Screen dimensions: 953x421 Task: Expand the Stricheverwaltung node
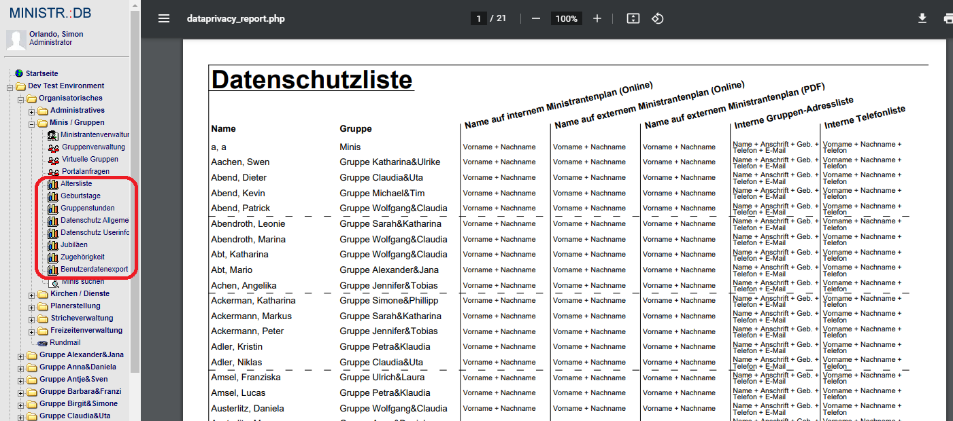click(x=31, y=319)
